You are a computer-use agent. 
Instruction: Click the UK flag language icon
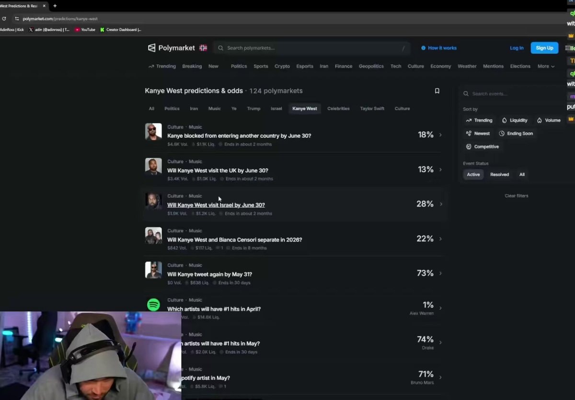(x=203, y=48)
